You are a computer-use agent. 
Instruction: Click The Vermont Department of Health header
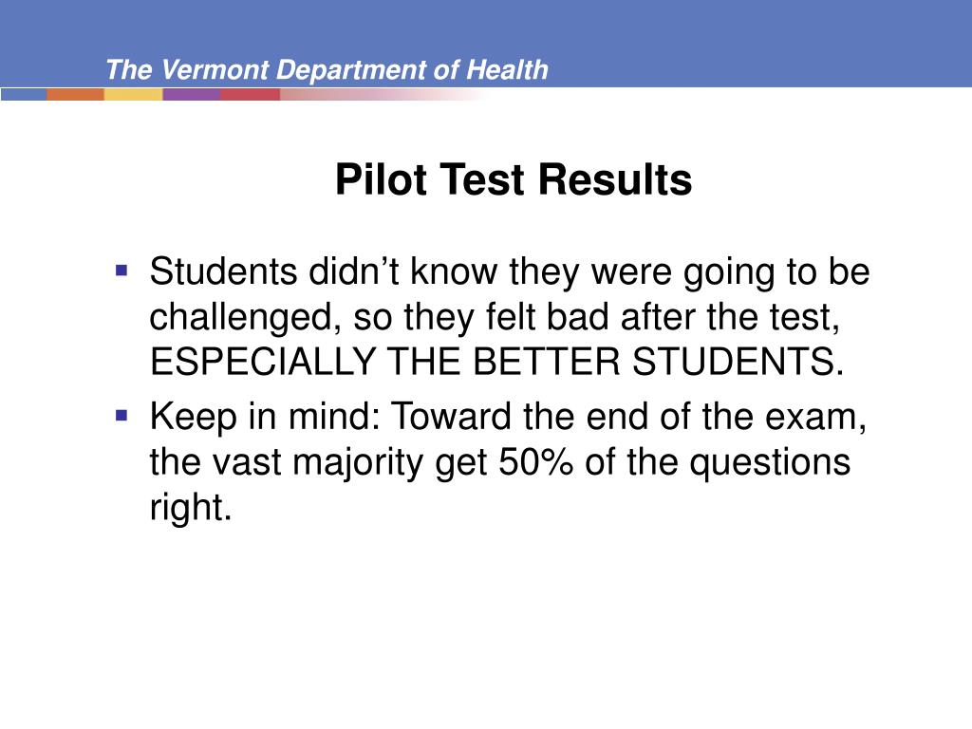click(327, 69)
